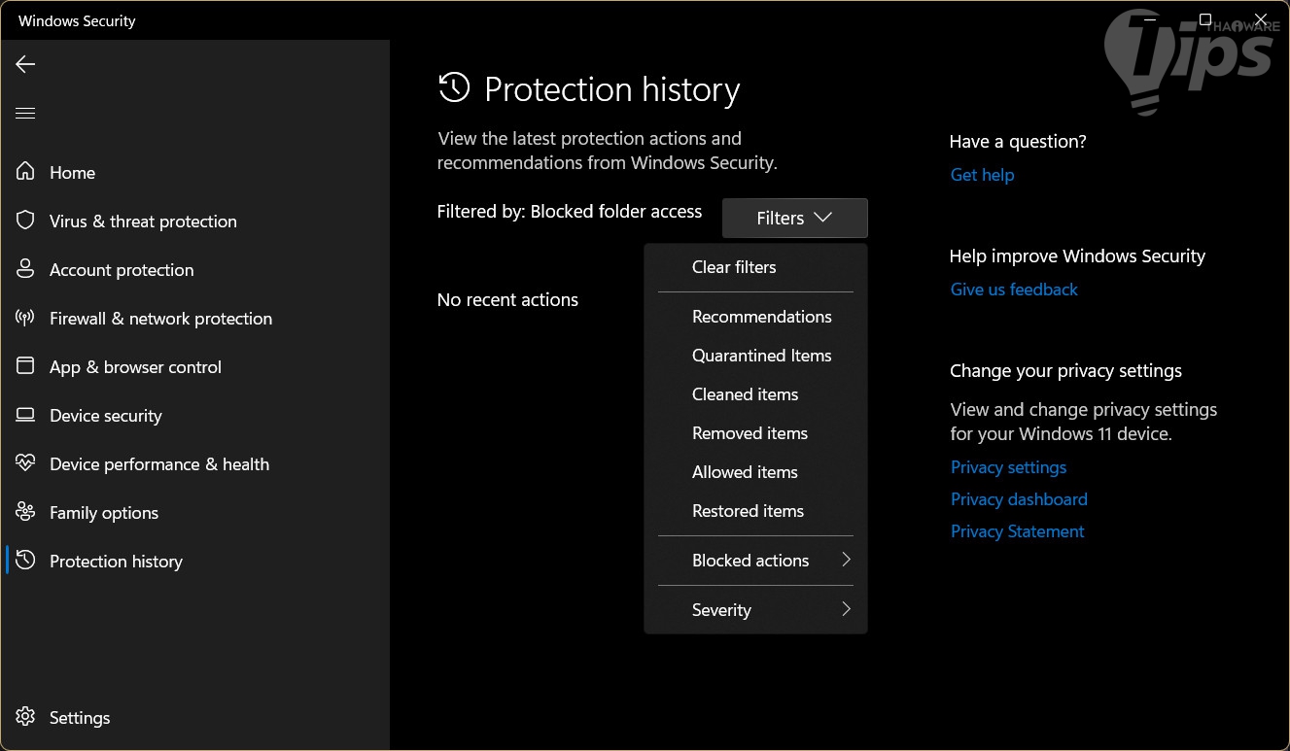Open Give us feedback link

pos(1014,290)
